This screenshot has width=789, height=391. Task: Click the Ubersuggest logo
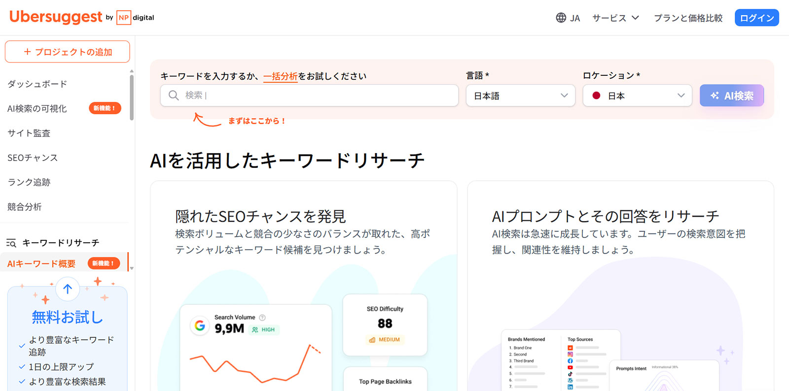[56, 17]
